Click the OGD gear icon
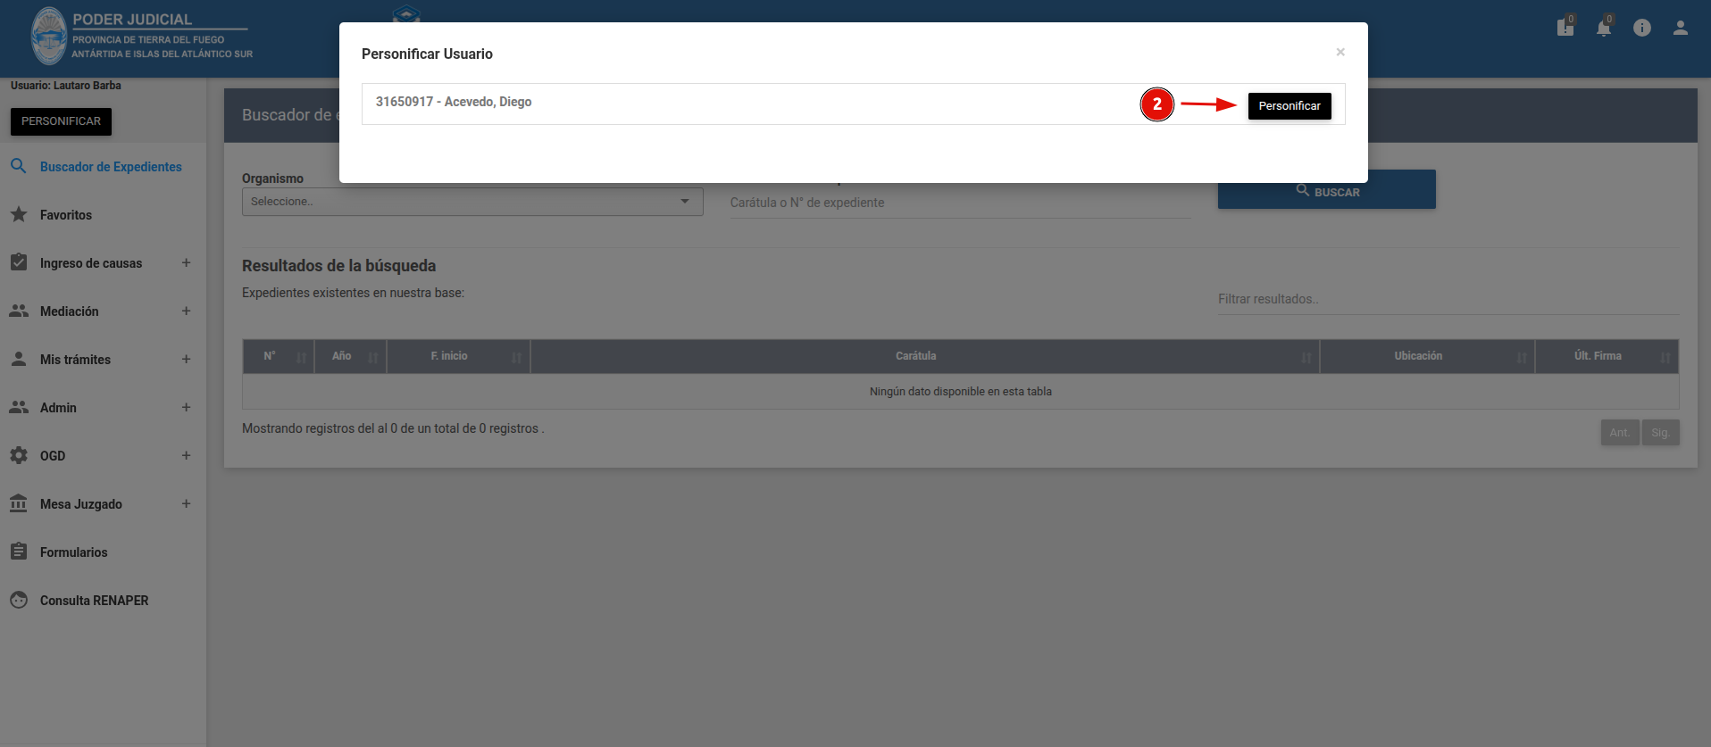Screen dimensions: 1711x747 click(19, 455)
